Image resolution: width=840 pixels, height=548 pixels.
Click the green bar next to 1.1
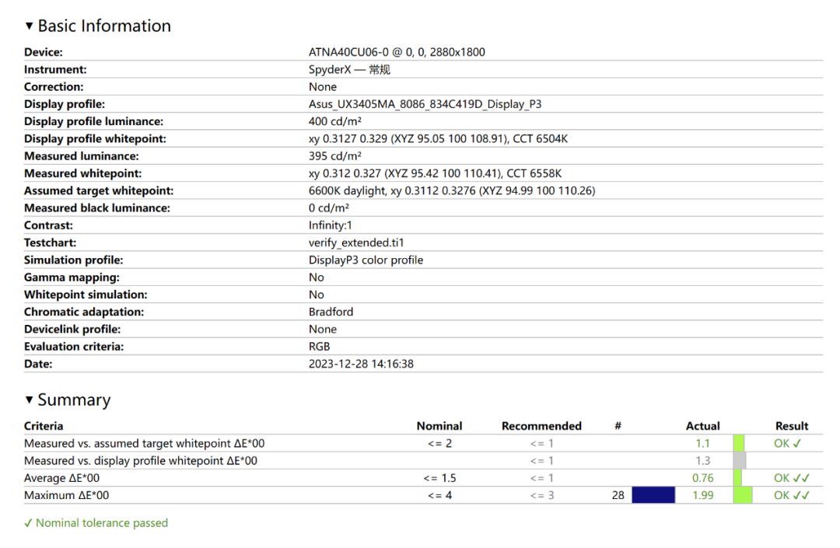click(x=739, y=443)
